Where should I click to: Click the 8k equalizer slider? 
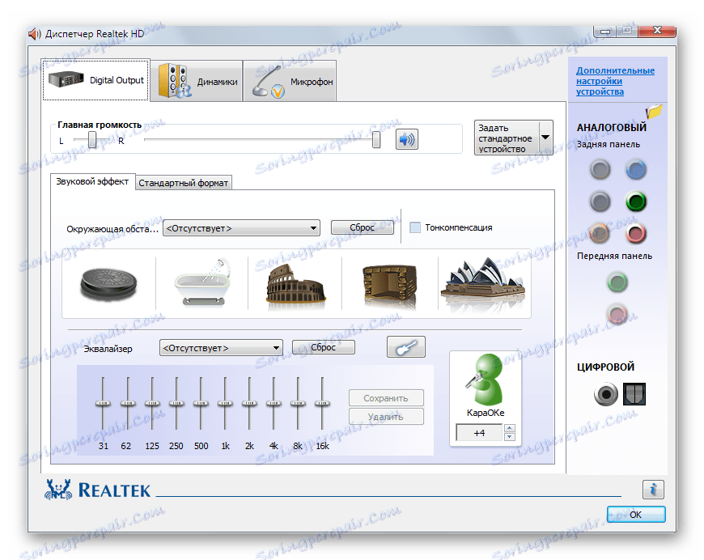pyautogui.click(x=298, y=403)
